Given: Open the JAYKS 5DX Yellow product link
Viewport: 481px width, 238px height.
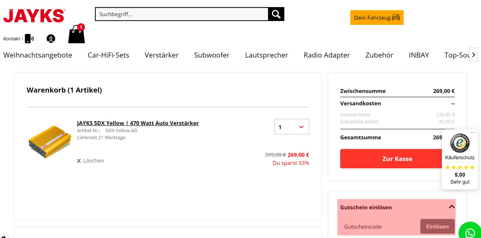Looking at the screenshot, I should coord(138,123).
